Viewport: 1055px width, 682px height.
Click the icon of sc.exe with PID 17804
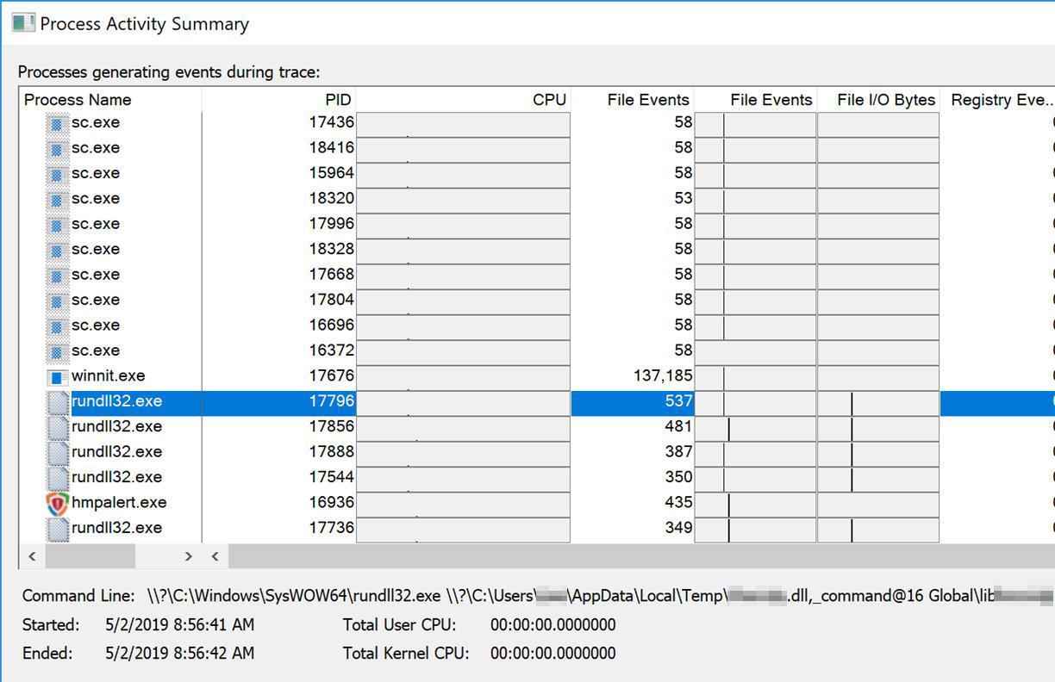tap(57, 301)
